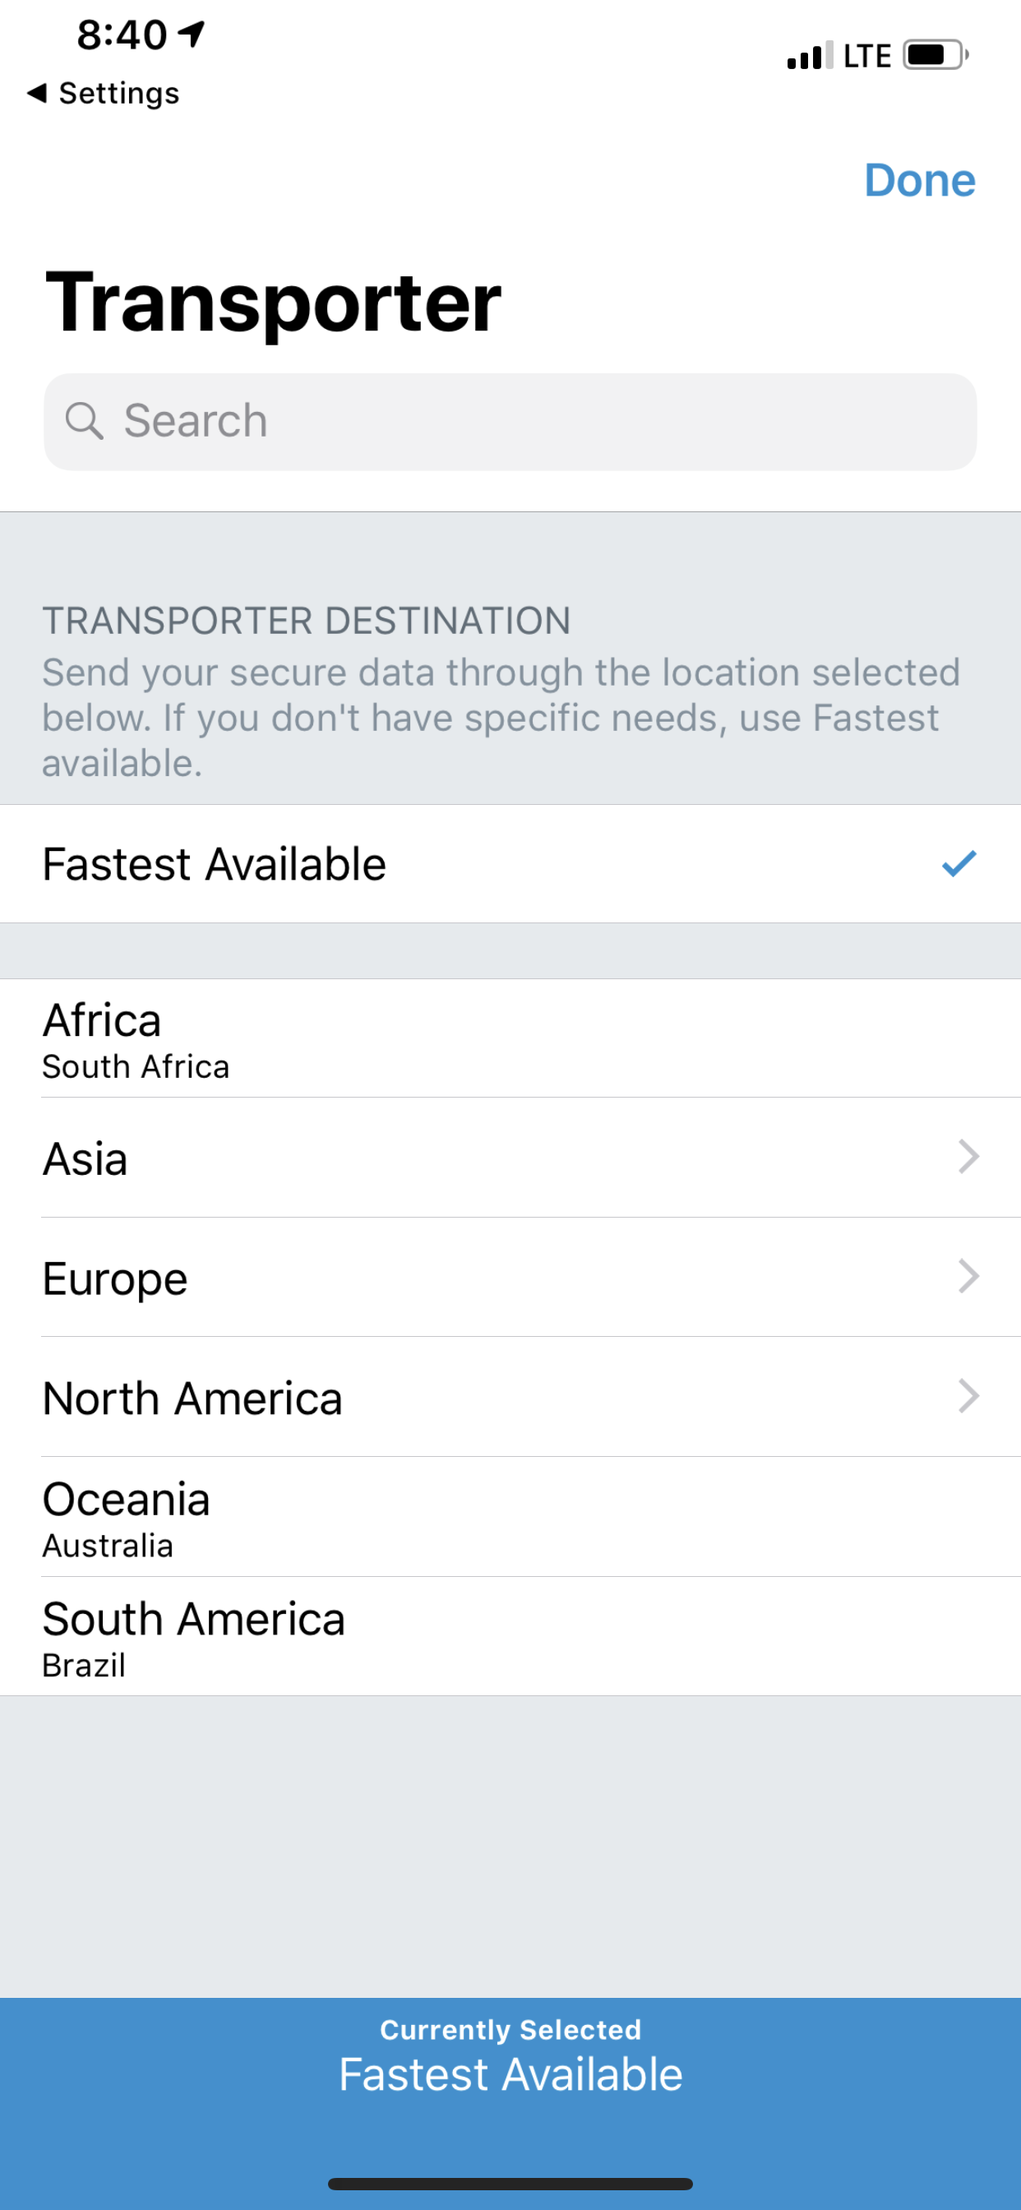
Task: Tap the battery status icon
Action: click(936, 56)
